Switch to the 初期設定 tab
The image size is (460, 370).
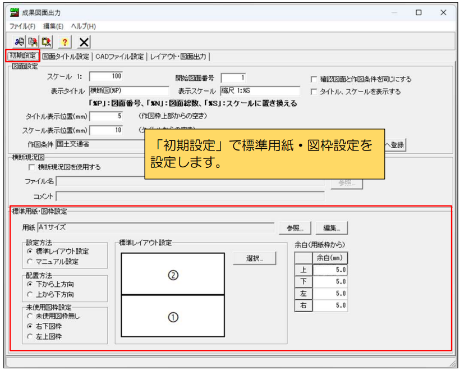pyautogui.click(x=22, y=56)
